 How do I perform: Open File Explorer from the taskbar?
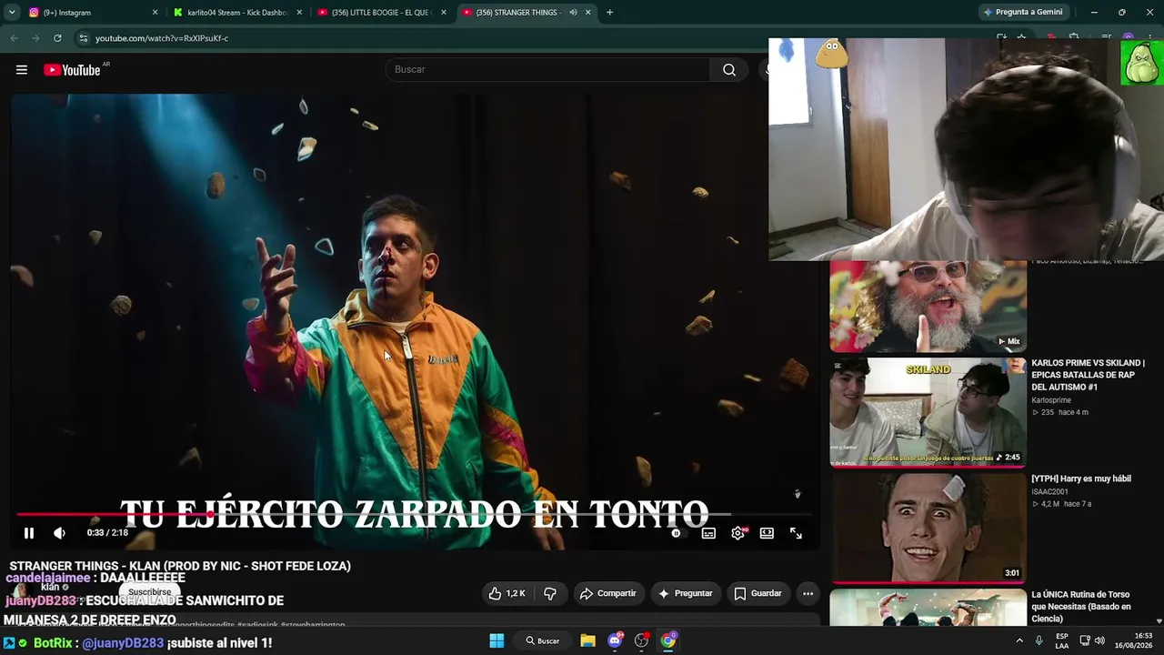[587, 640]
